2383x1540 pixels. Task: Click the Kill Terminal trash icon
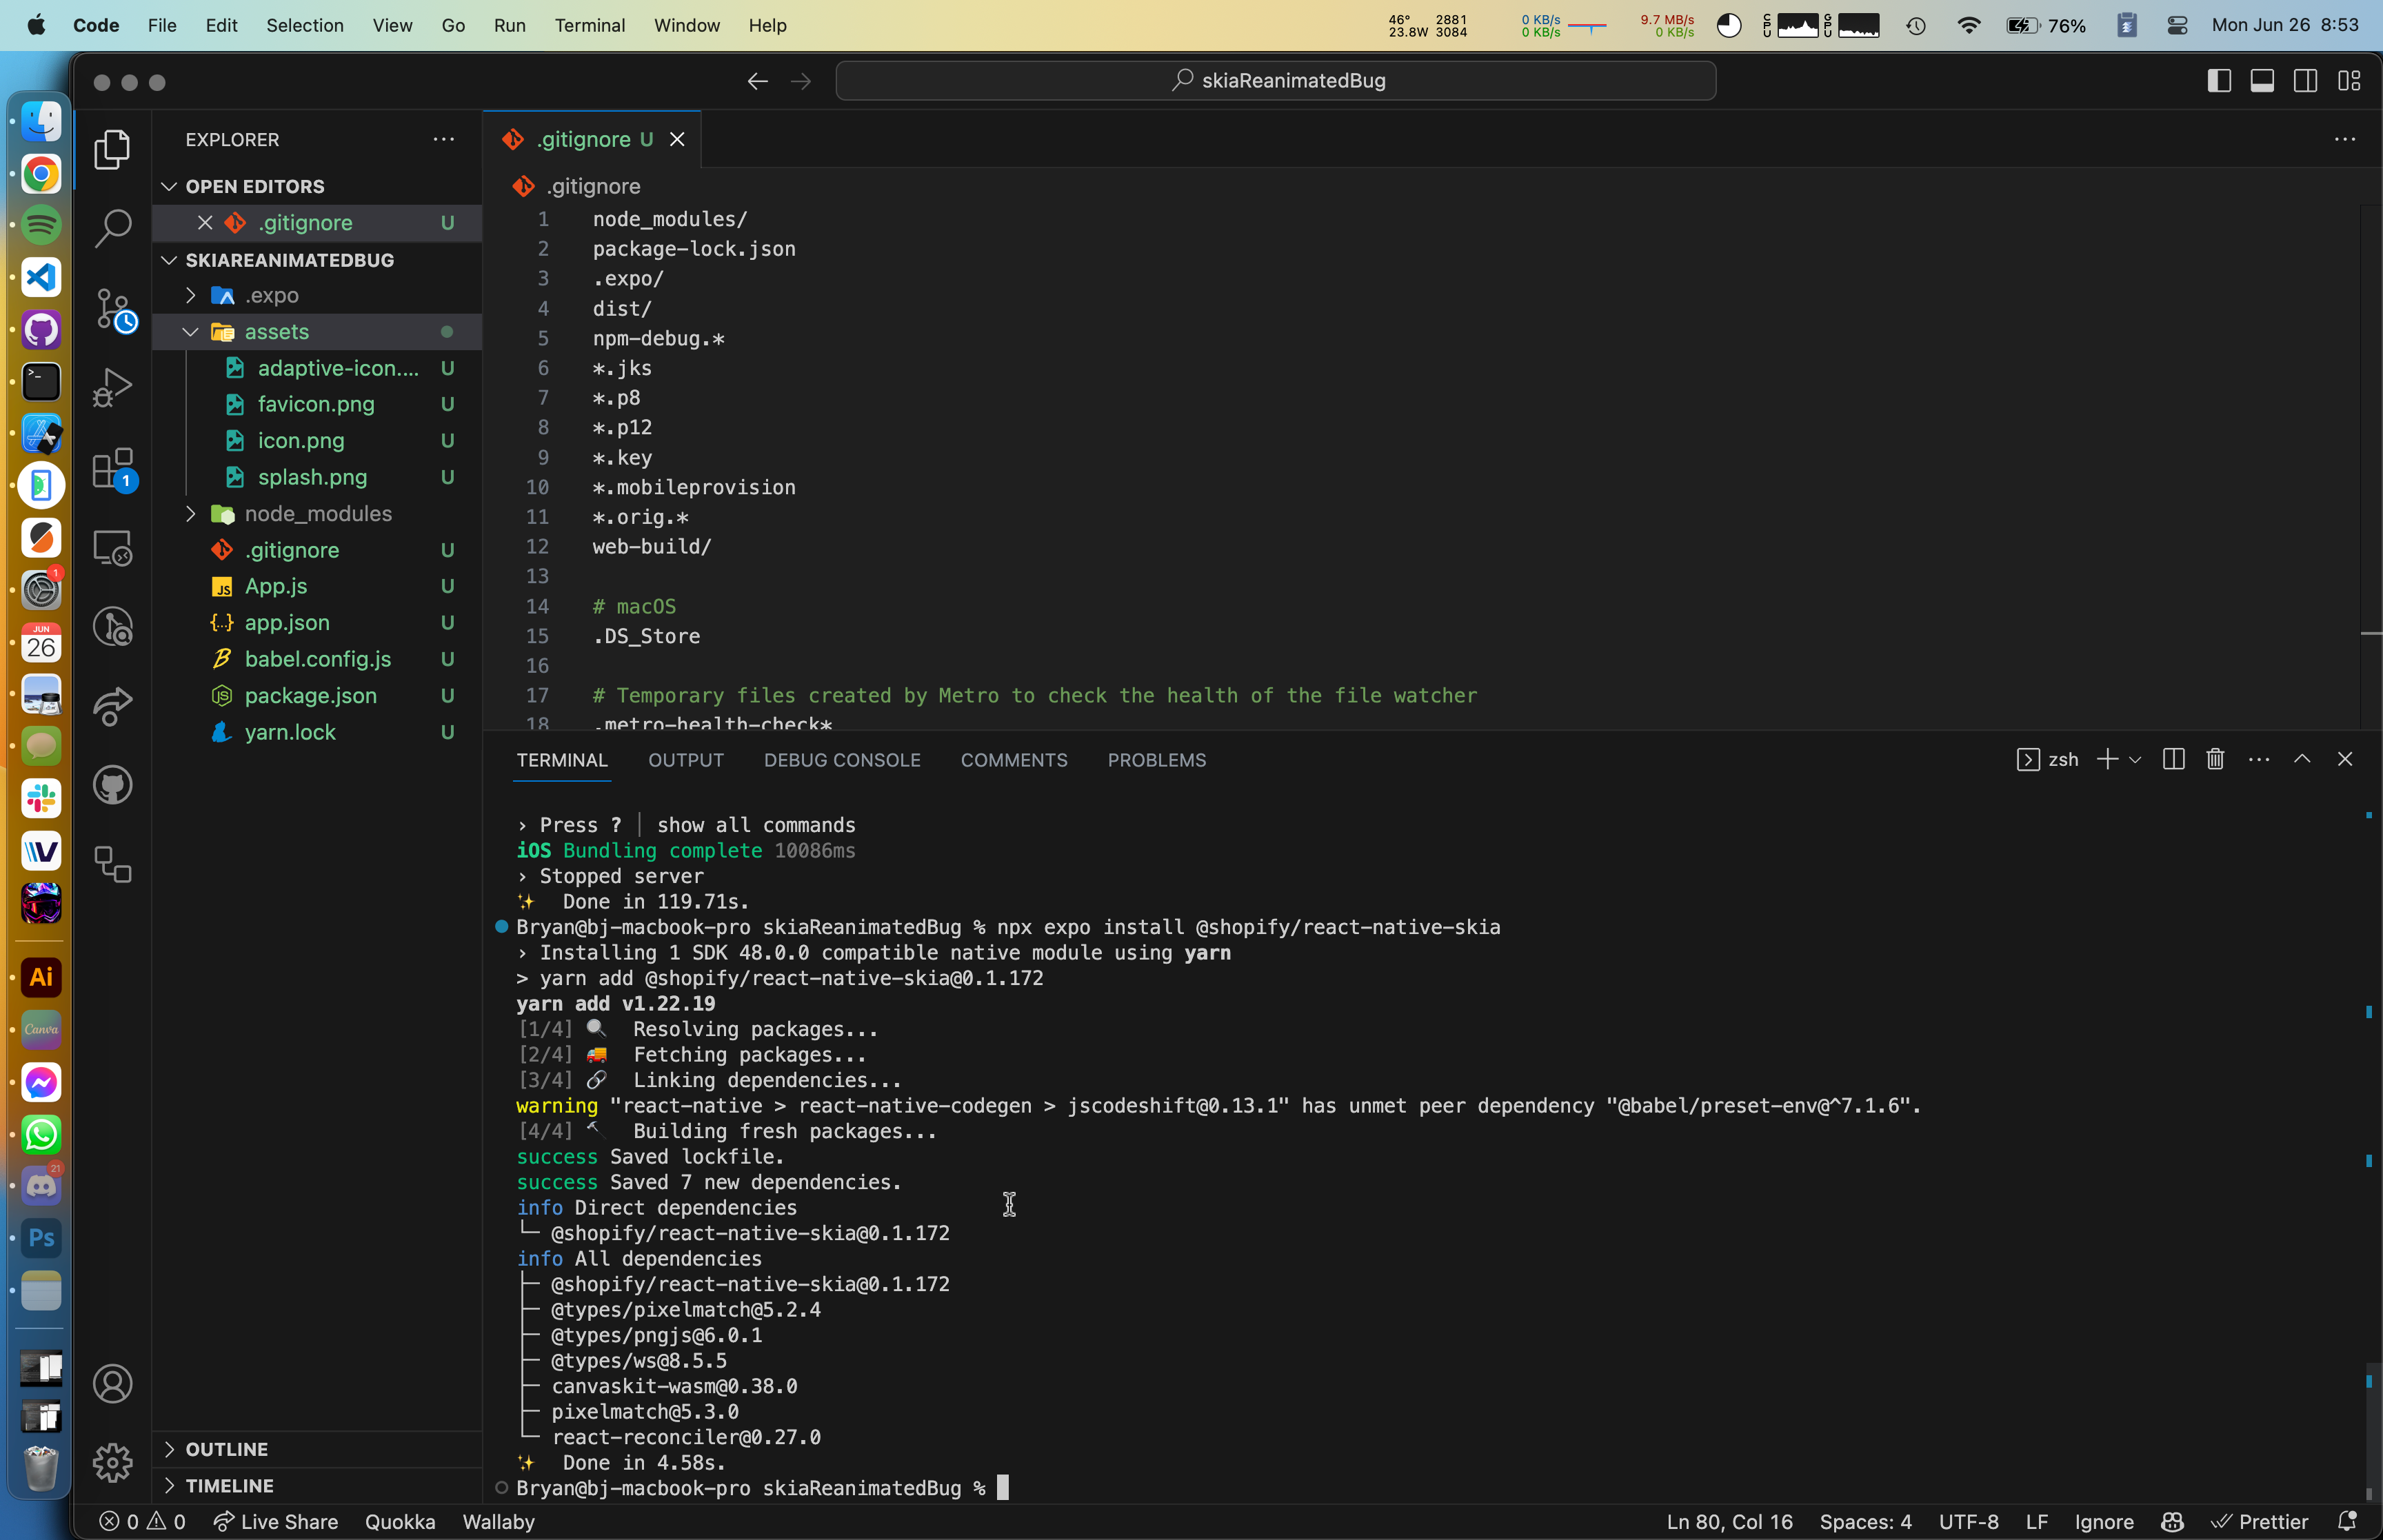(2215, 760)
